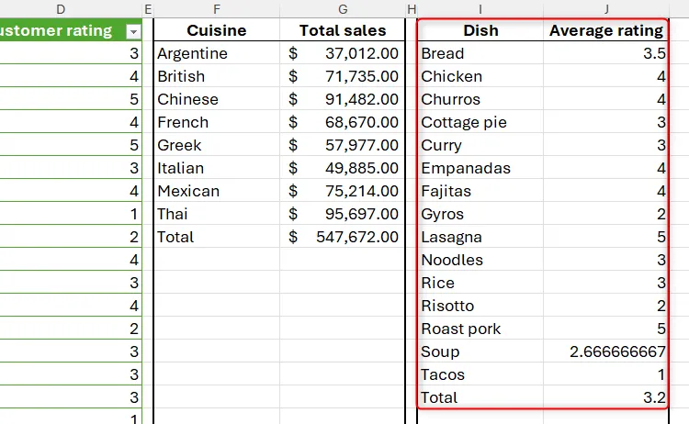Select column F header

tap(217, 9)
